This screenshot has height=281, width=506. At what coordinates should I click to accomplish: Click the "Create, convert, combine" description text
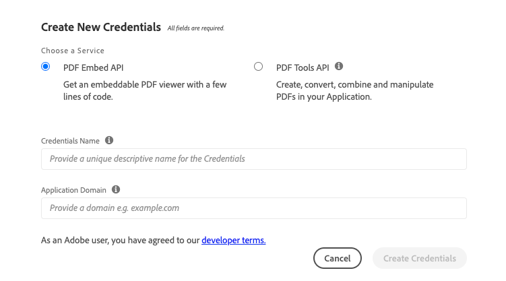coord(354,90)
